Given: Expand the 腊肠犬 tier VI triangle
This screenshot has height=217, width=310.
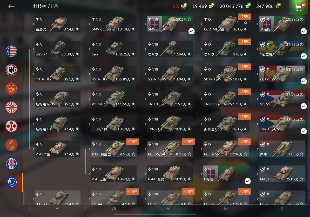Looking at the screenshot, I should pos(37,19).
